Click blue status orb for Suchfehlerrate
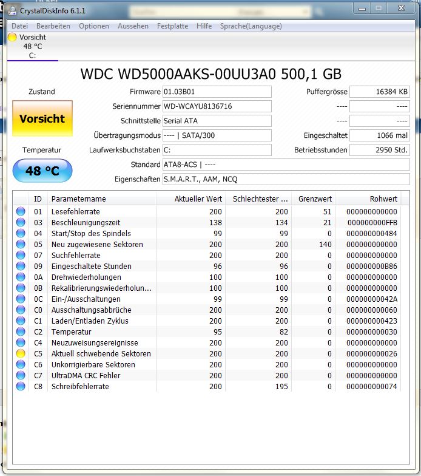The height and width of the screenshot is (476, 421). tap(21, 255)
